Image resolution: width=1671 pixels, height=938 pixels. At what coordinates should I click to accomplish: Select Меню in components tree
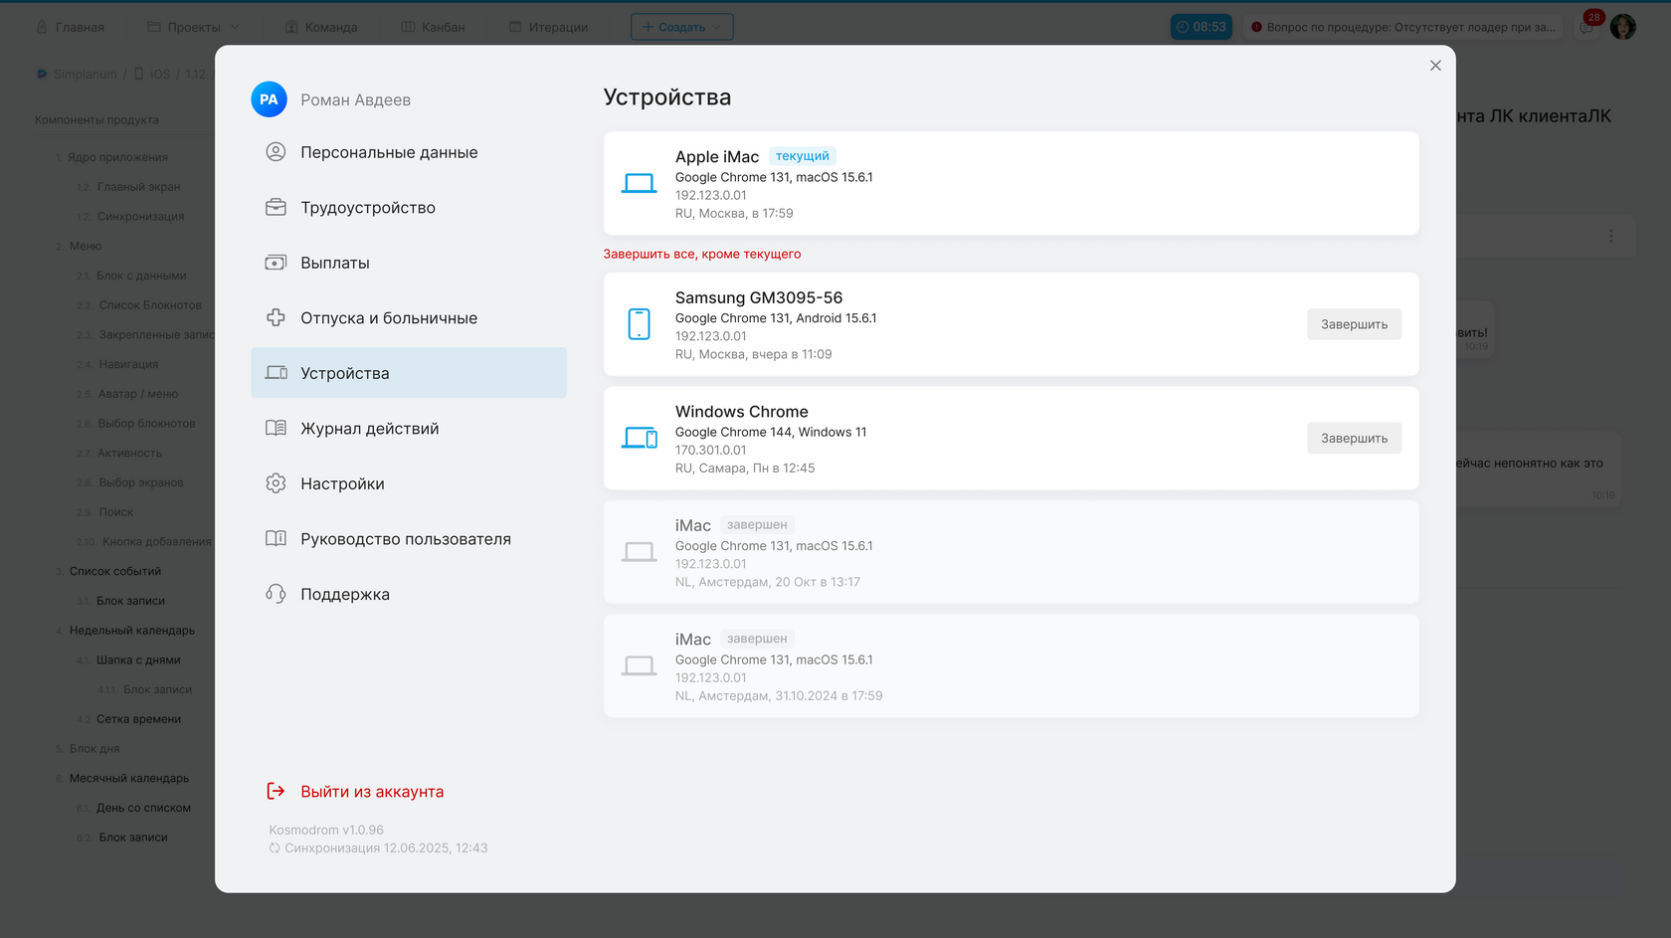86,246
